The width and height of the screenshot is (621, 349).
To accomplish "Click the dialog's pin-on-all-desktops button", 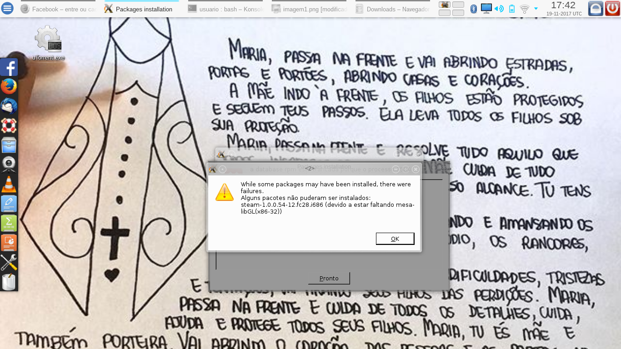I will coord(222,169).
